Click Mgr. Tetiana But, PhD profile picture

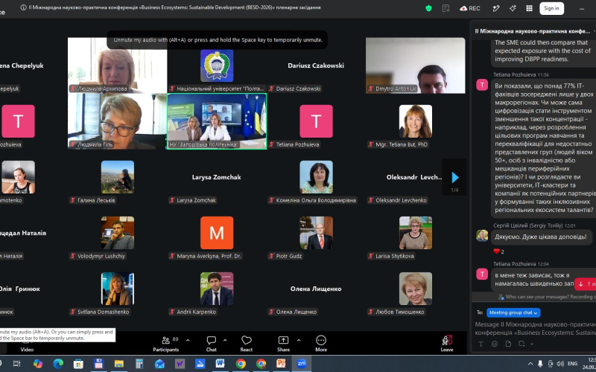pos(416,121)
